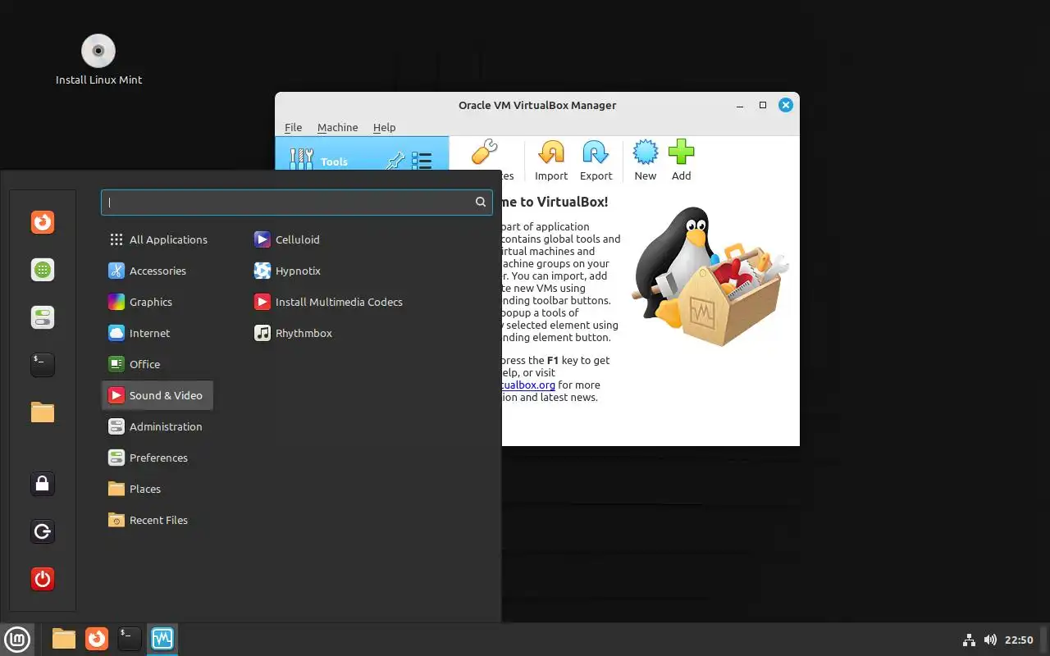Viewport: 1050px width, 656px height.
Task: Select the Office category
Action: coord(157,364)
